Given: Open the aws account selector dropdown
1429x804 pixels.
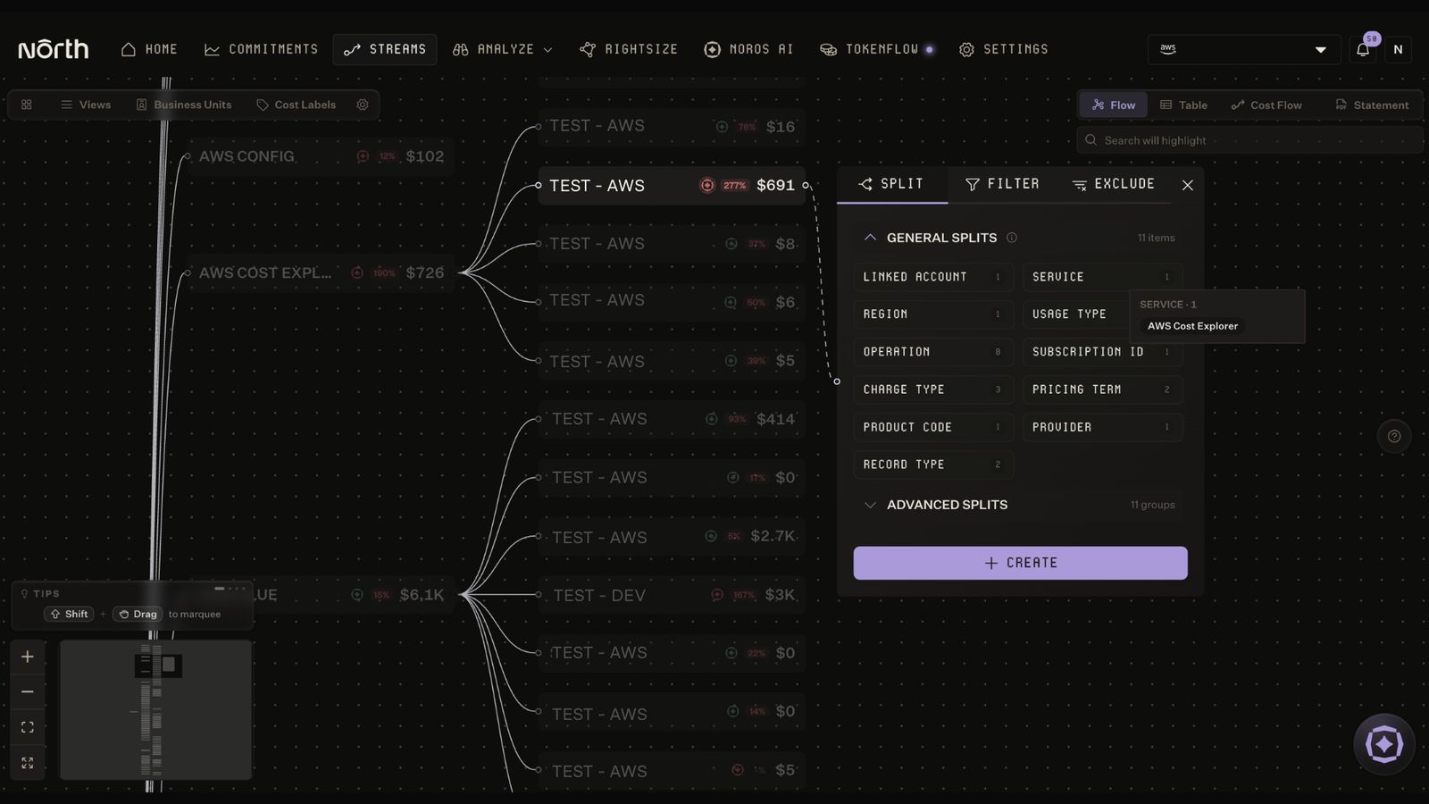Looking at the screenshot, I should click(x=1243, y=49).
